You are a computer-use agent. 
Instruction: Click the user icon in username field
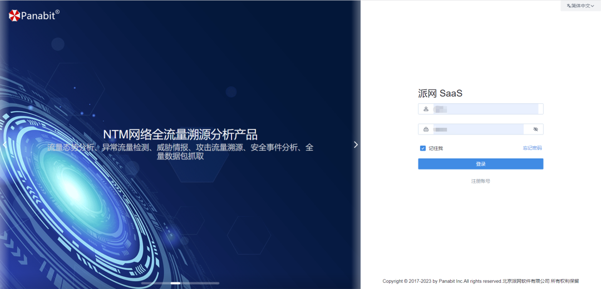[x=426, y=109]
